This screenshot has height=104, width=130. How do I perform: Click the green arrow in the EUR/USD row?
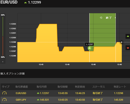click(x=38, y=93)
